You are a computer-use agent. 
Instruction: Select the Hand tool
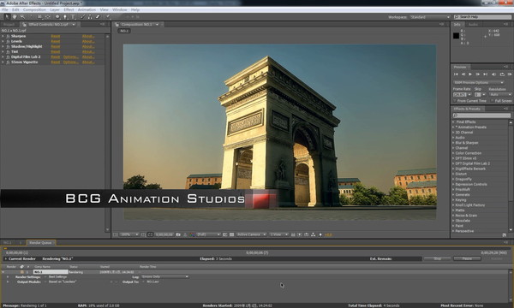[15, 16]
